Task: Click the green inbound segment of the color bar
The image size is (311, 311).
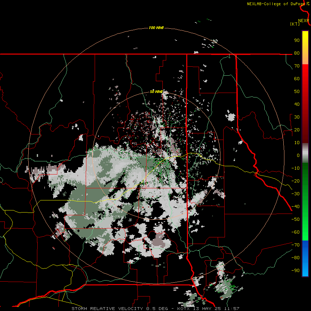Action: [305, 201]
